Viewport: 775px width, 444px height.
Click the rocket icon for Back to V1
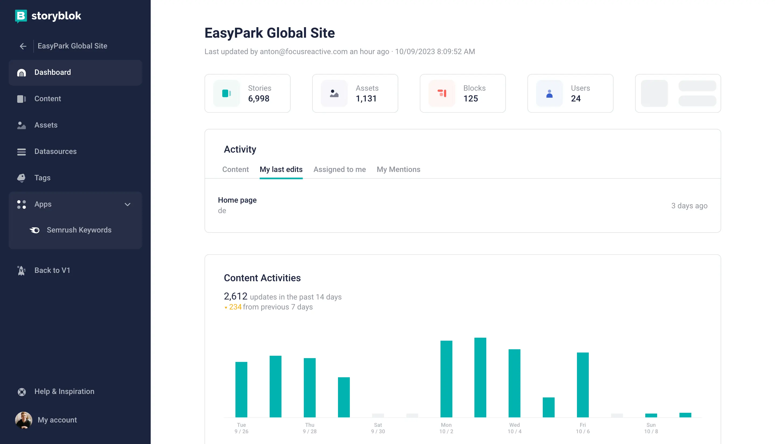[x=21, y=270]
